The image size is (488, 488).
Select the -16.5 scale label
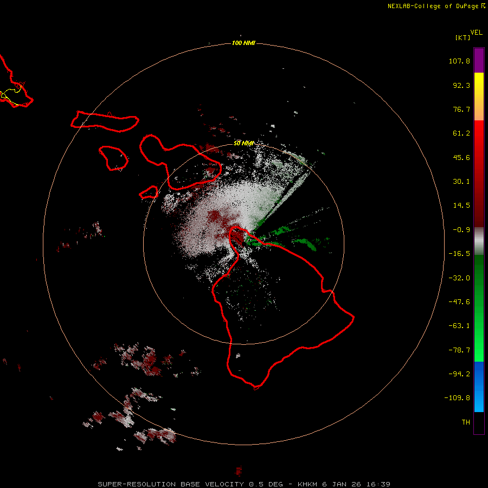459,254
